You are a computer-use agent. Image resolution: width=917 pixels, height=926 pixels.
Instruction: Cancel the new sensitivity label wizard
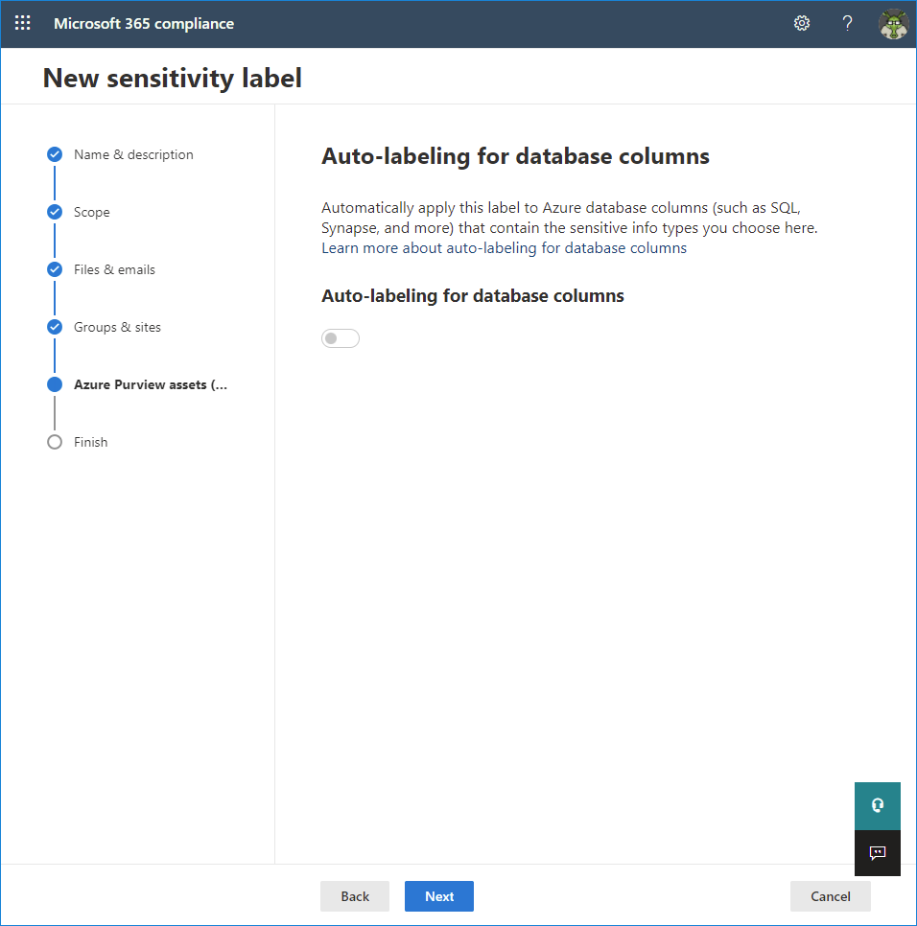(830, 896)
